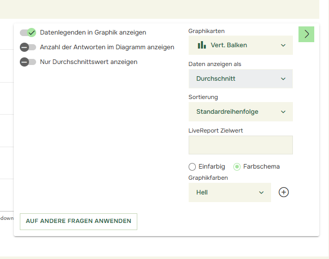Choose the Farbschema radio option

coord(237,167)
